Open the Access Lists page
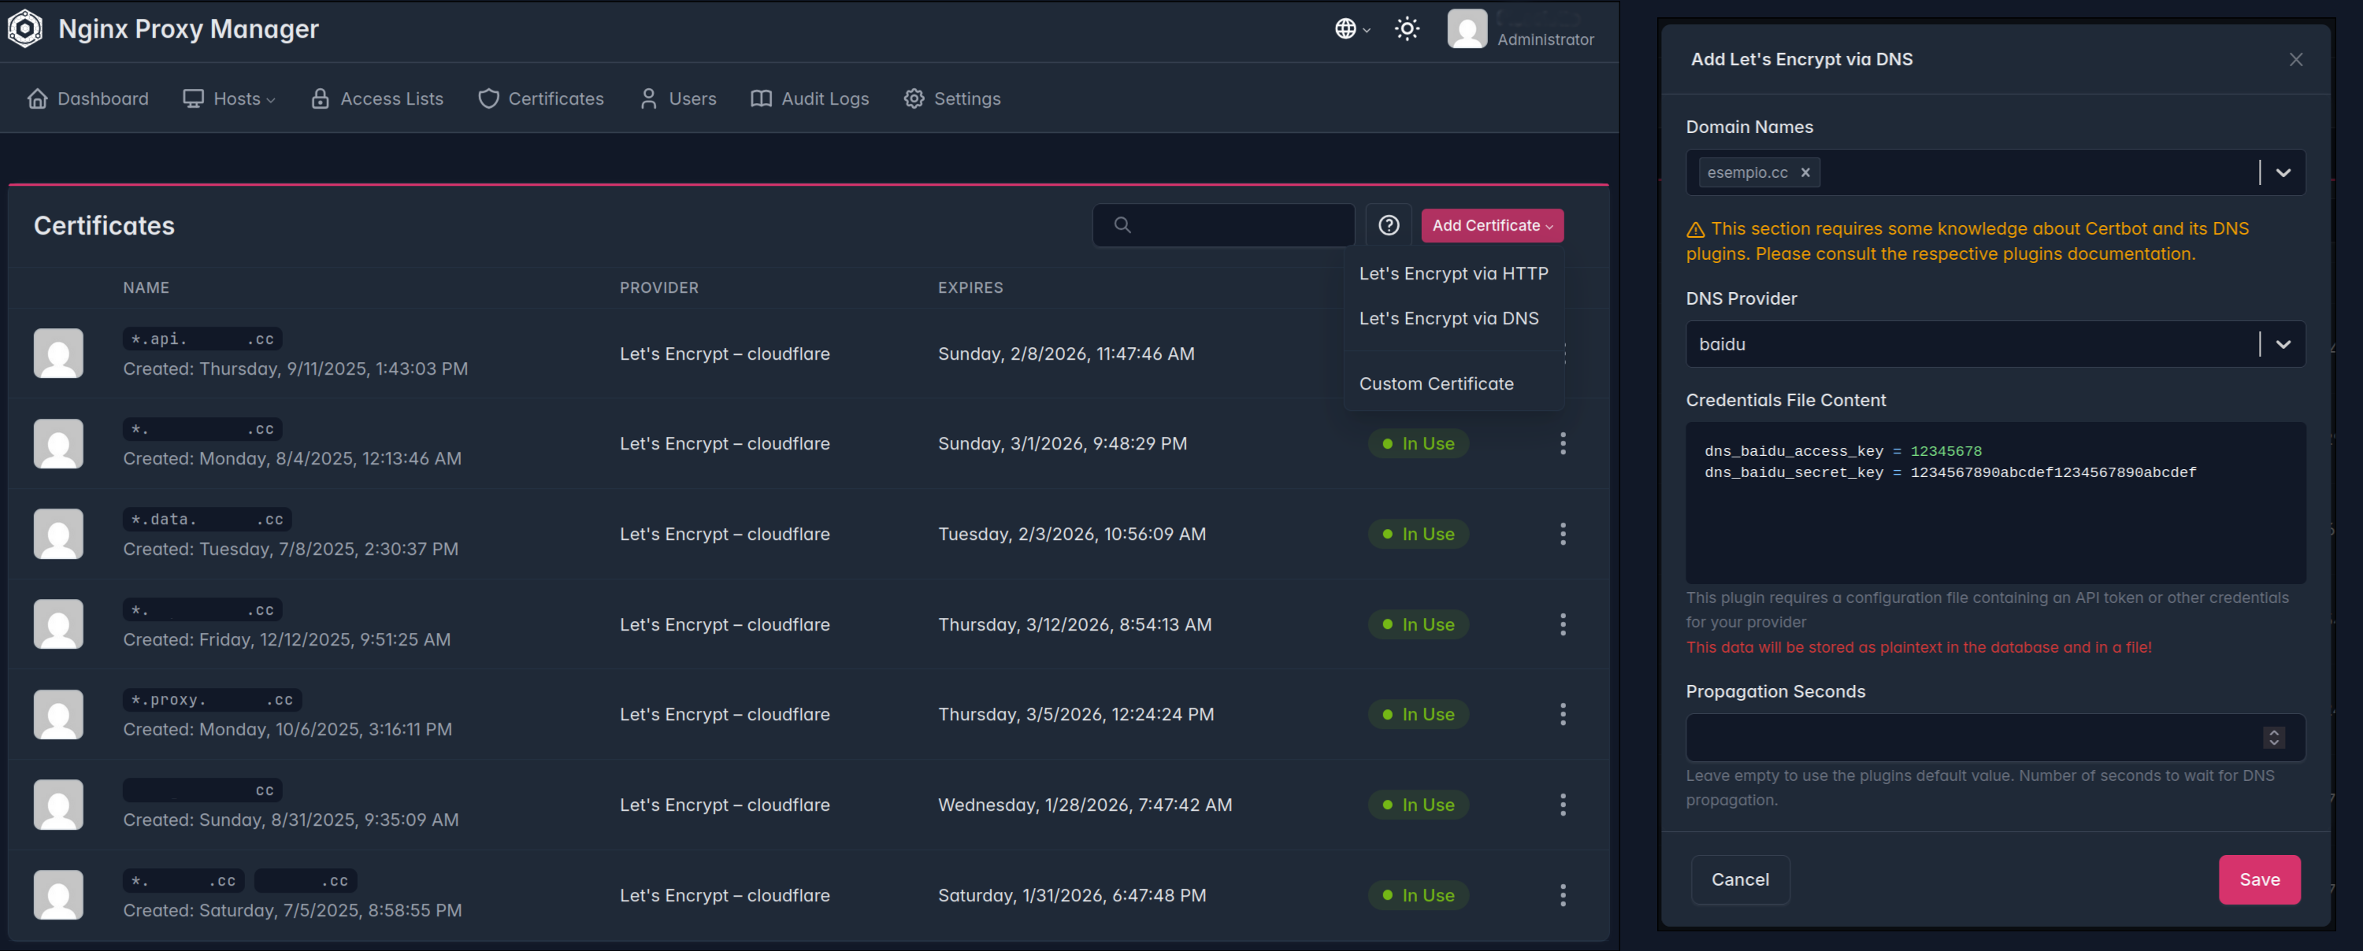The image size is (2363, 951). point(377,99)
